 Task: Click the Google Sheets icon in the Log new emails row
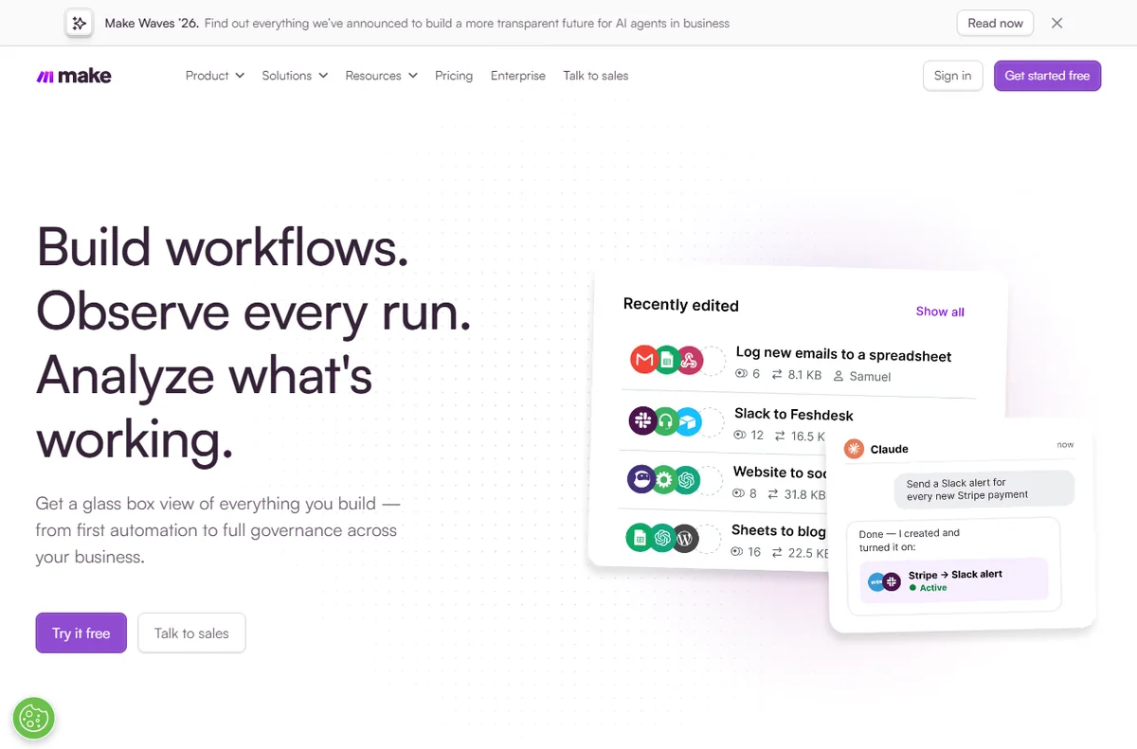coord(667,360)
